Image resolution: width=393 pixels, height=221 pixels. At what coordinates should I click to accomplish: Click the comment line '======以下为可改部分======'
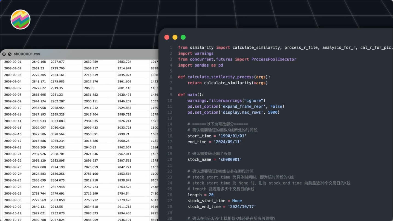[218, 124]
